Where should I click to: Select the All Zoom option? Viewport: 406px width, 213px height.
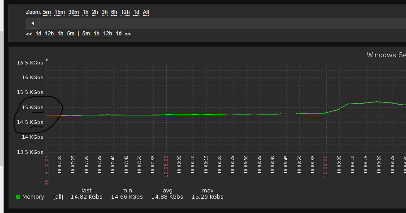(146, 12)
